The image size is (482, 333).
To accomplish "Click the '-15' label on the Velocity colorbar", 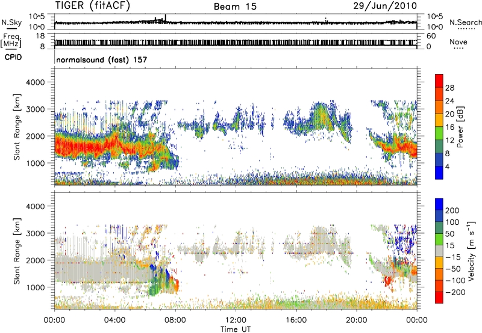I will [452, 257].
